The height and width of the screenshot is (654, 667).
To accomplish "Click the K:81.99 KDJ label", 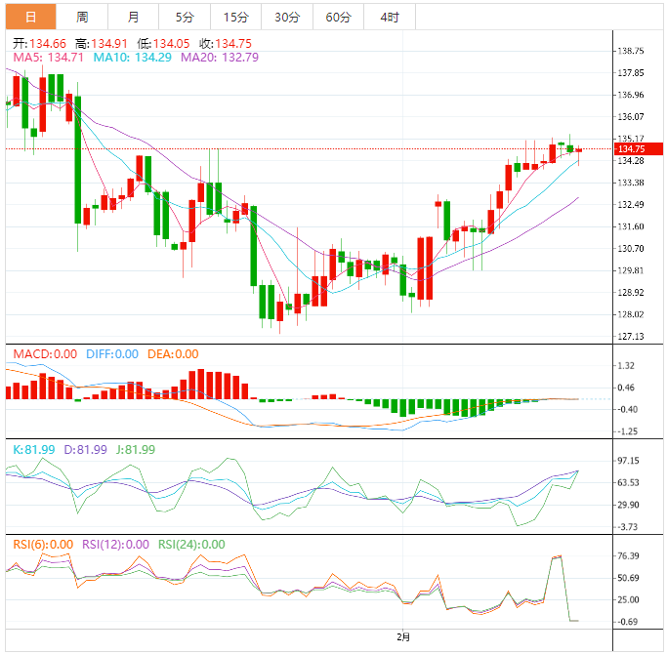I will tap(34, 449).
